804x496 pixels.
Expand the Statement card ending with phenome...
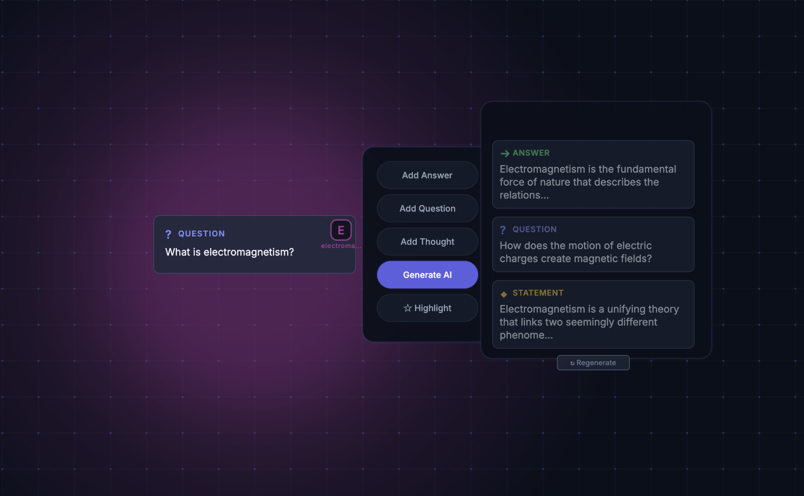tap(593, 315)
